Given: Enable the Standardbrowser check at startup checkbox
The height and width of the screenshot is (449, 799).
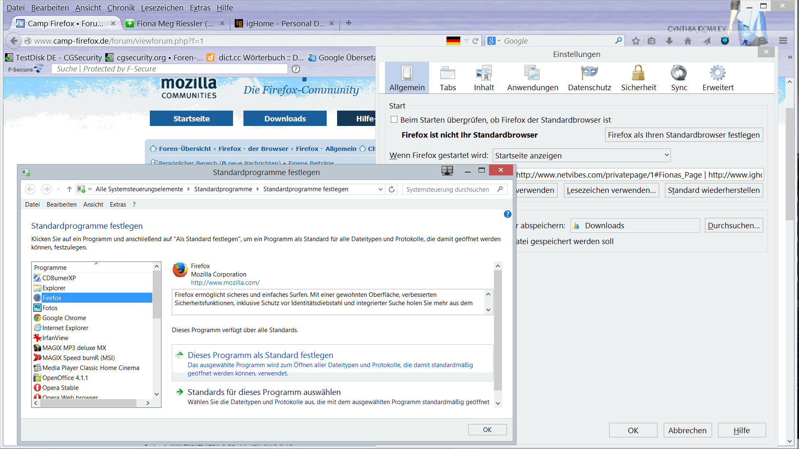Looking at the screenshot, I should click(394, 120).
